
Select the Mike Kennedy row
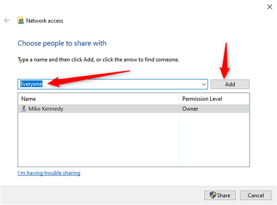tap(99, 109)
